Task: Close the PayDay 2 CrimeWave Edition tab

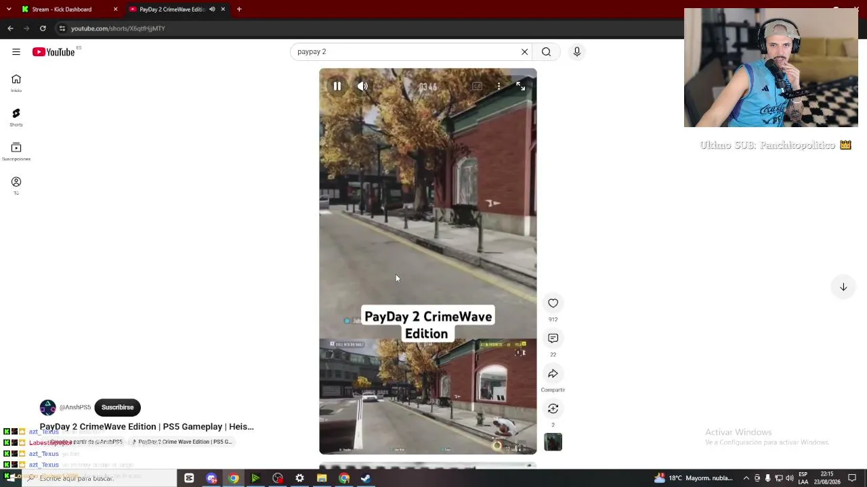Action: 223,9
